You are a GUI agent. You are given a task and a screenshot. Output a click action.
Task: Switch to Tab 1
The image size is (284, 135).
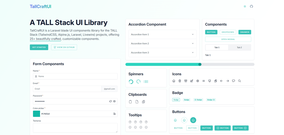[x=217, y=47]
